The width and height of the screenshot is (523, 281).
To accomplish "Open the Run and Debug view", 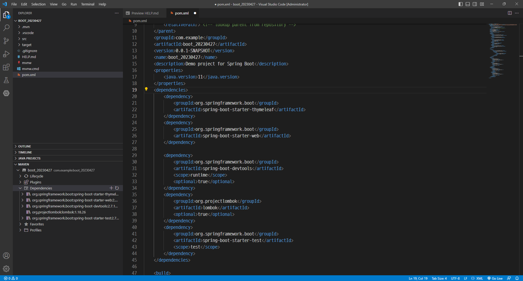I will (6, 54).
